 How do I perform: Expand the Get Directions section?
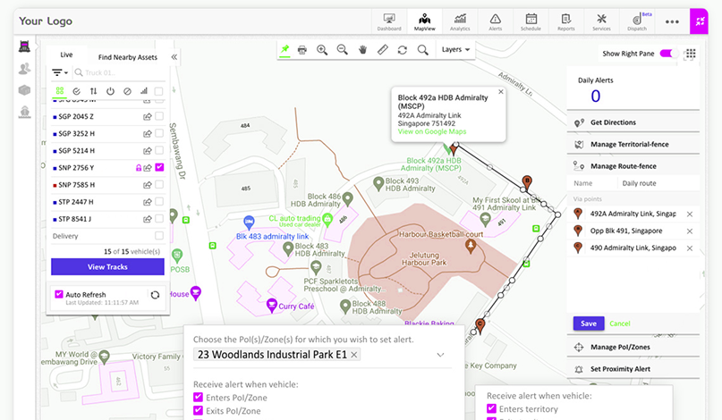pos(613,122)
